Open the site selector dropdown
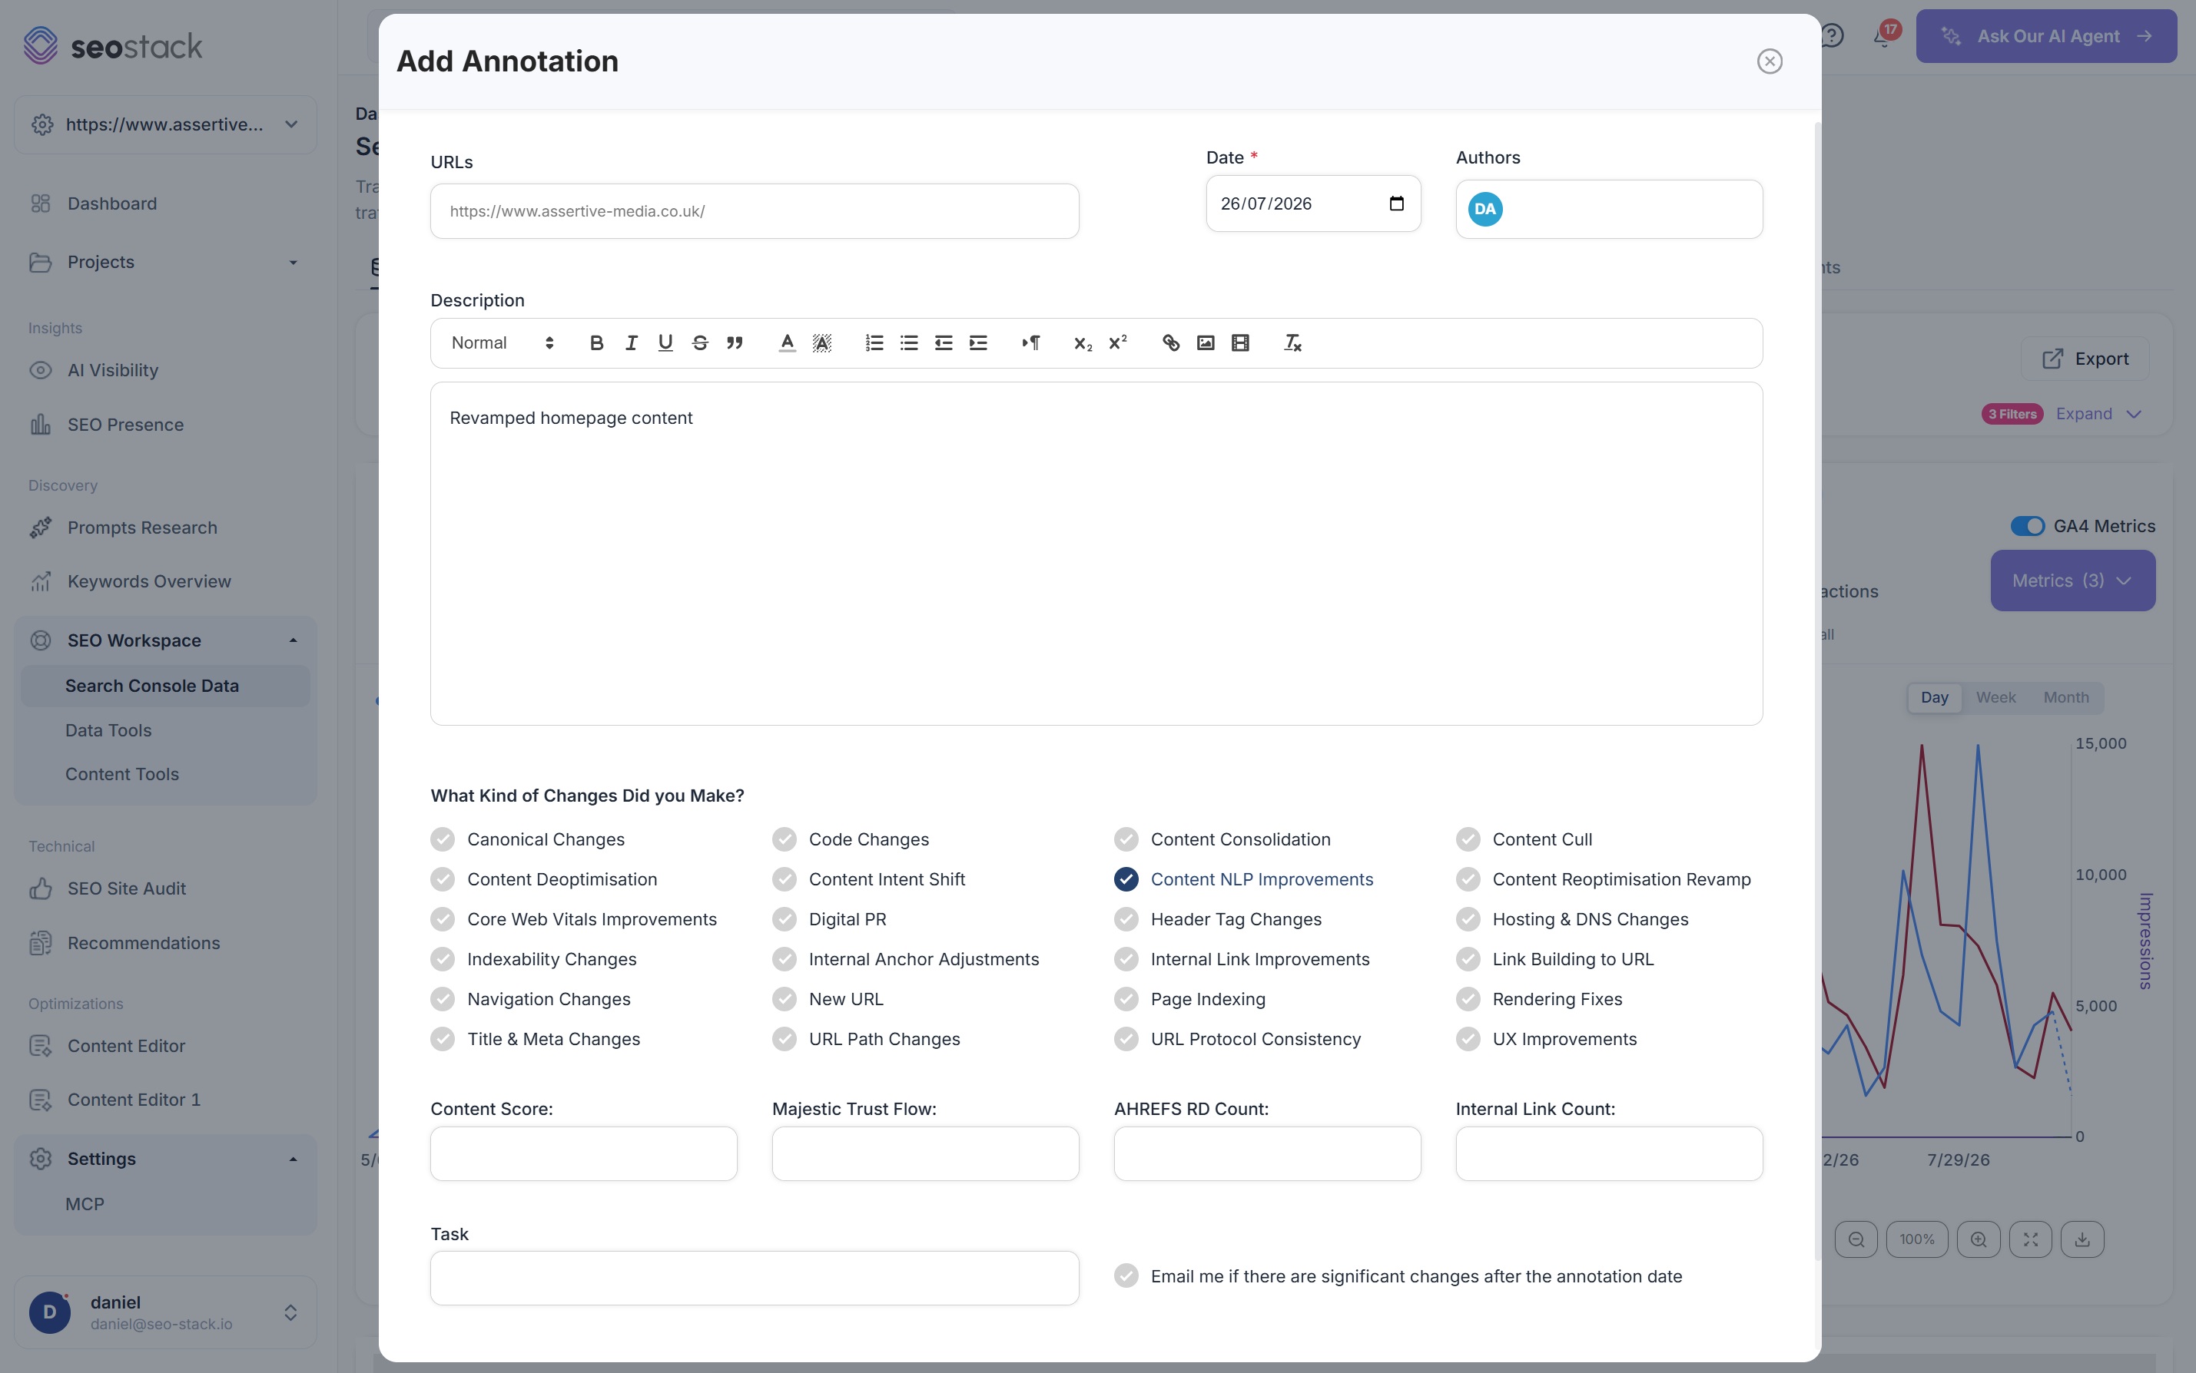 click(x=165, y=124)
